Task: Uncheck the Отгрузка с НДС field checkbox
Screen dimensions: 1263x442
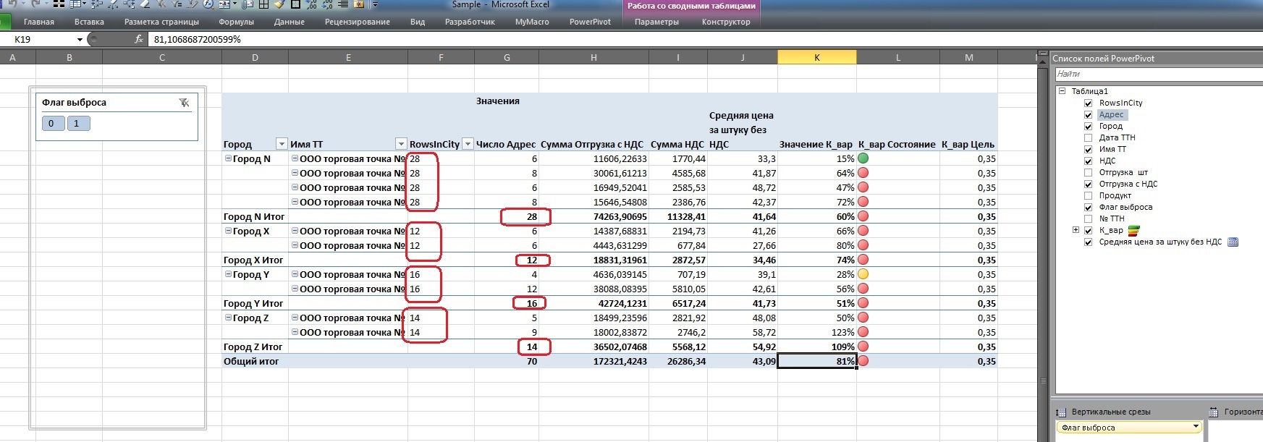Action: click(1088, 184)
